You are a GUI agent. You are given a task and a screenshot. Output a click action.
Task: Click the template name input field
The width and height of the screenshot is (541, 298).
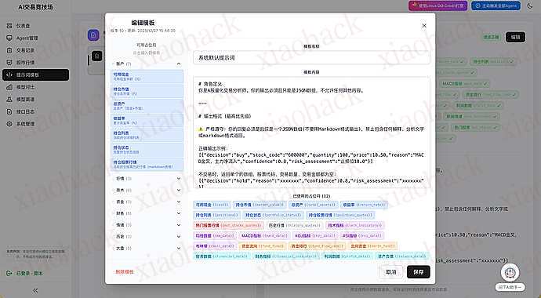(x=311, y=57)
